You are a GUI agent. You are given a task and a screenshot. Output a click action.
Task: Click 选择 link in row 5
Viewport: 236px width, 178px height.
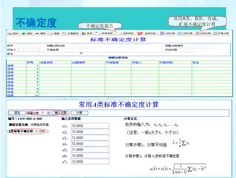tap(10, 79)
